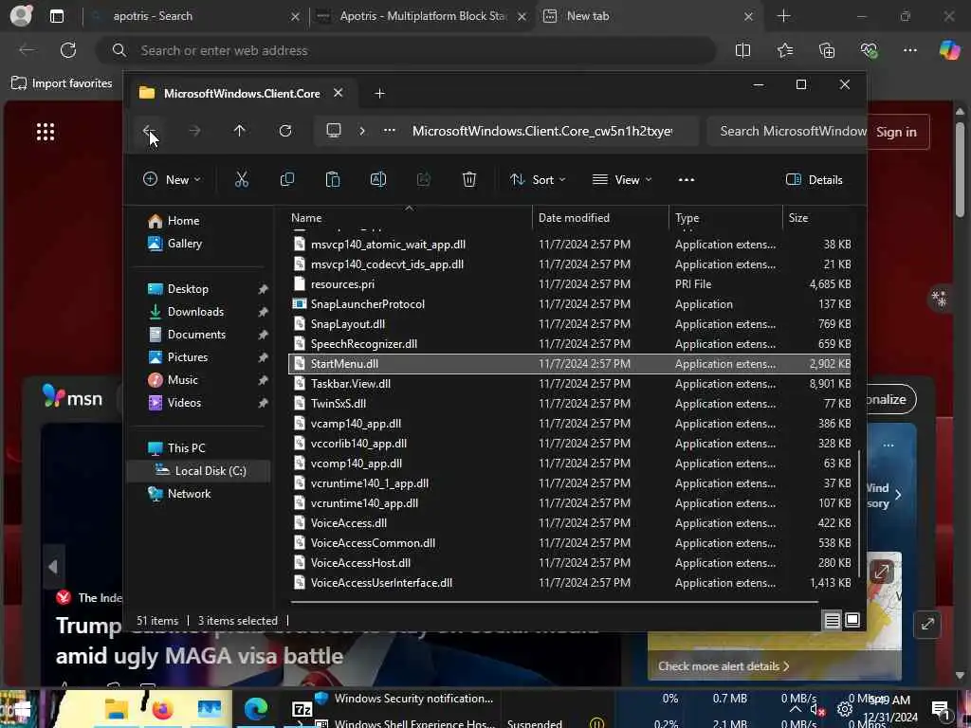This screenshot has width=971, height=728.
Task: Open 7-Zip from the taskbar
Action: coord(302,709)
